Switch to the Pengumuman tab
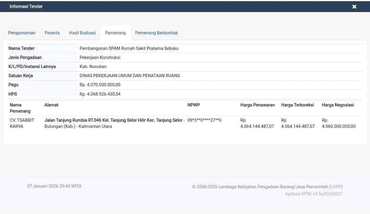 [x=22, y=33]
